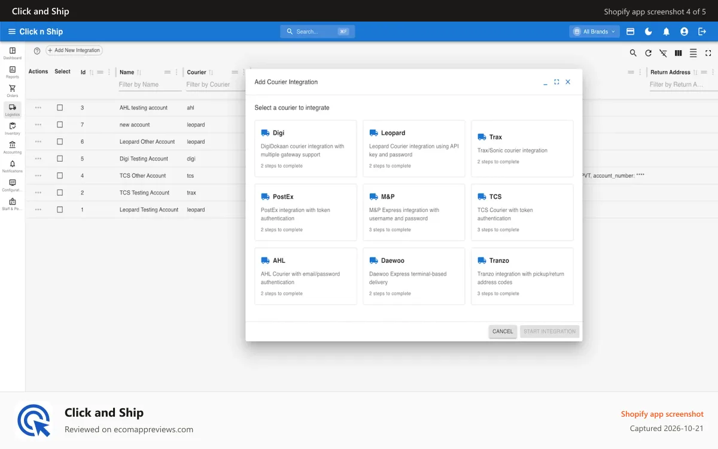The image size is (718, 449).
Task: Click the Start Integration button
Action: pos(550,332)
